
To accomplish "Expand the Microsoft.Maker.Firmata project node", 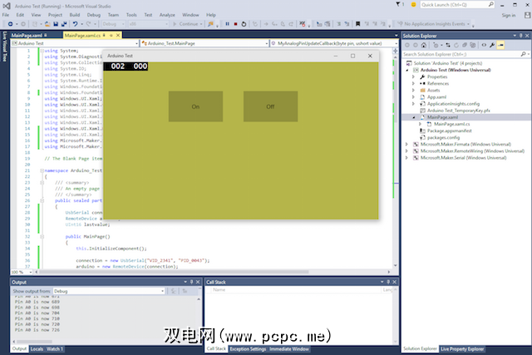I will [406, 145].
